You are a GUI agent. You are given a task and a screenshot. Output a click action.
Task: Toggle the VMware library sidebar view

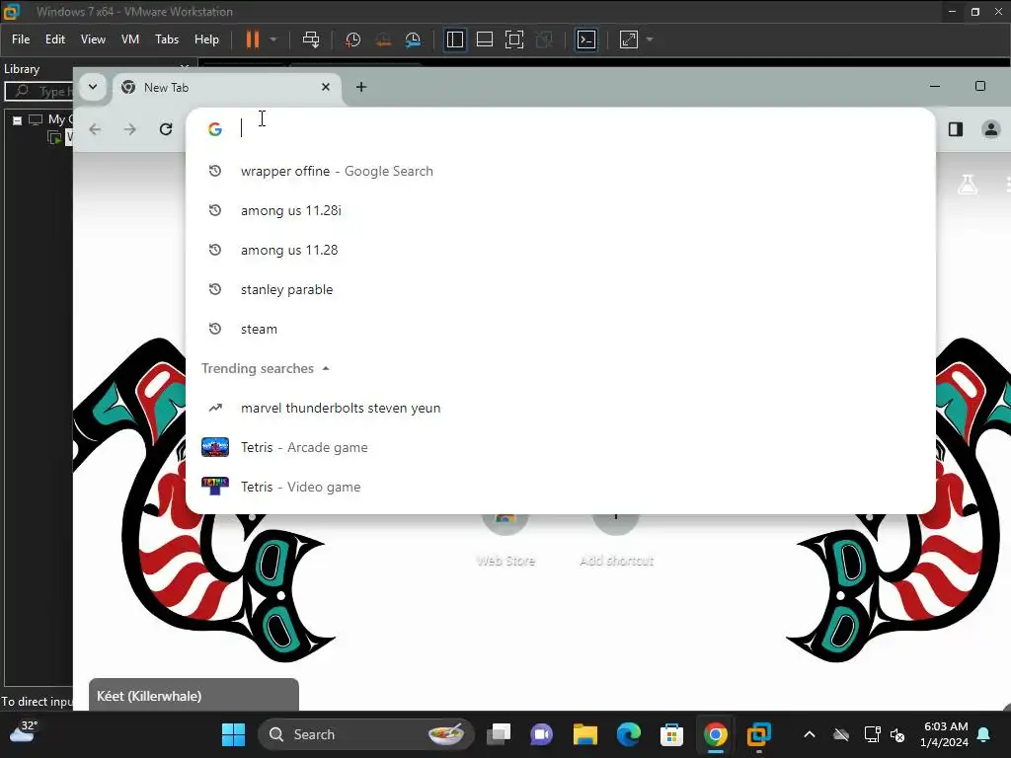454,39
